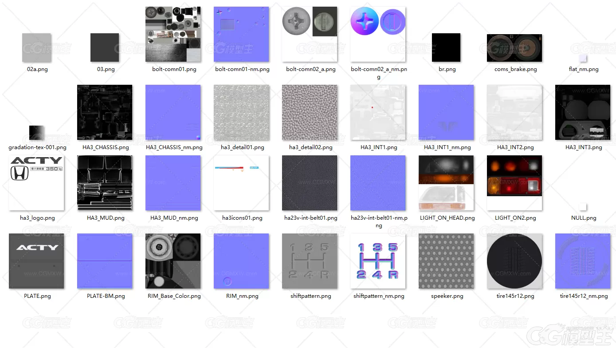
Task: Click the file name HA3_INT3.png
Action: tap(584, 147)
